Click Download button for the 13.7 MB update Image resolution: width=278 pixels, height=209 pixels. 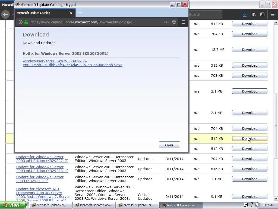[x=250, y=50]
